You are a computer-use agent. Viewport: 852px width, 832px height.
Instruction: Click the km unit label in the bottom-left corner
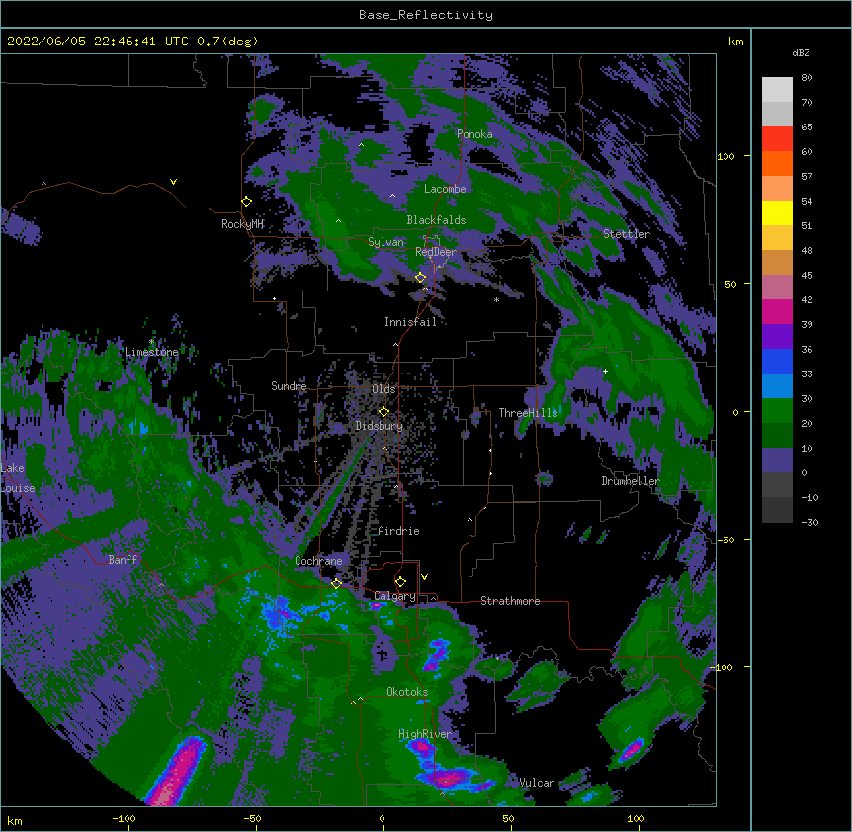click(15, 821)
